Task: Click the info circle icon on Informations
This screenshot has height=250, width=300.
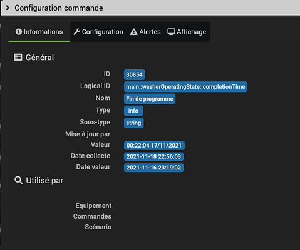Action: (x=19, y=32)
